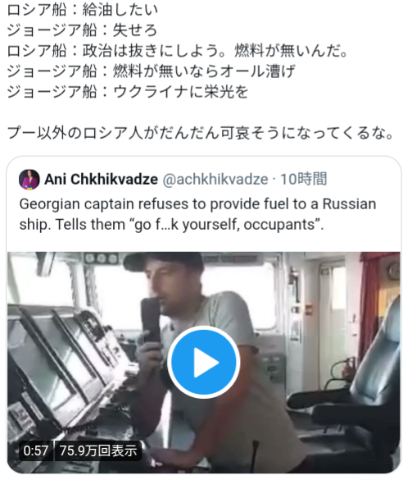Click the 10時間 timestamp of quoted tweet

(304, 179)
